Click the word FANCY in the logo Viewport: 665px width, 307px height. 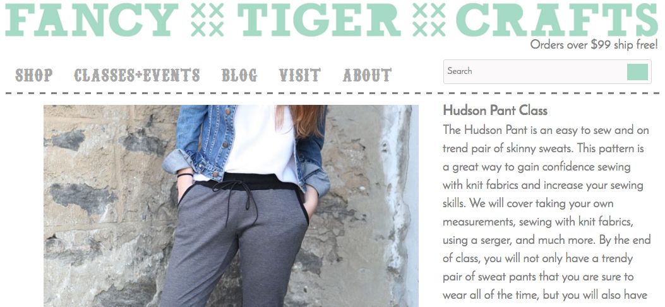coord(92,20)
